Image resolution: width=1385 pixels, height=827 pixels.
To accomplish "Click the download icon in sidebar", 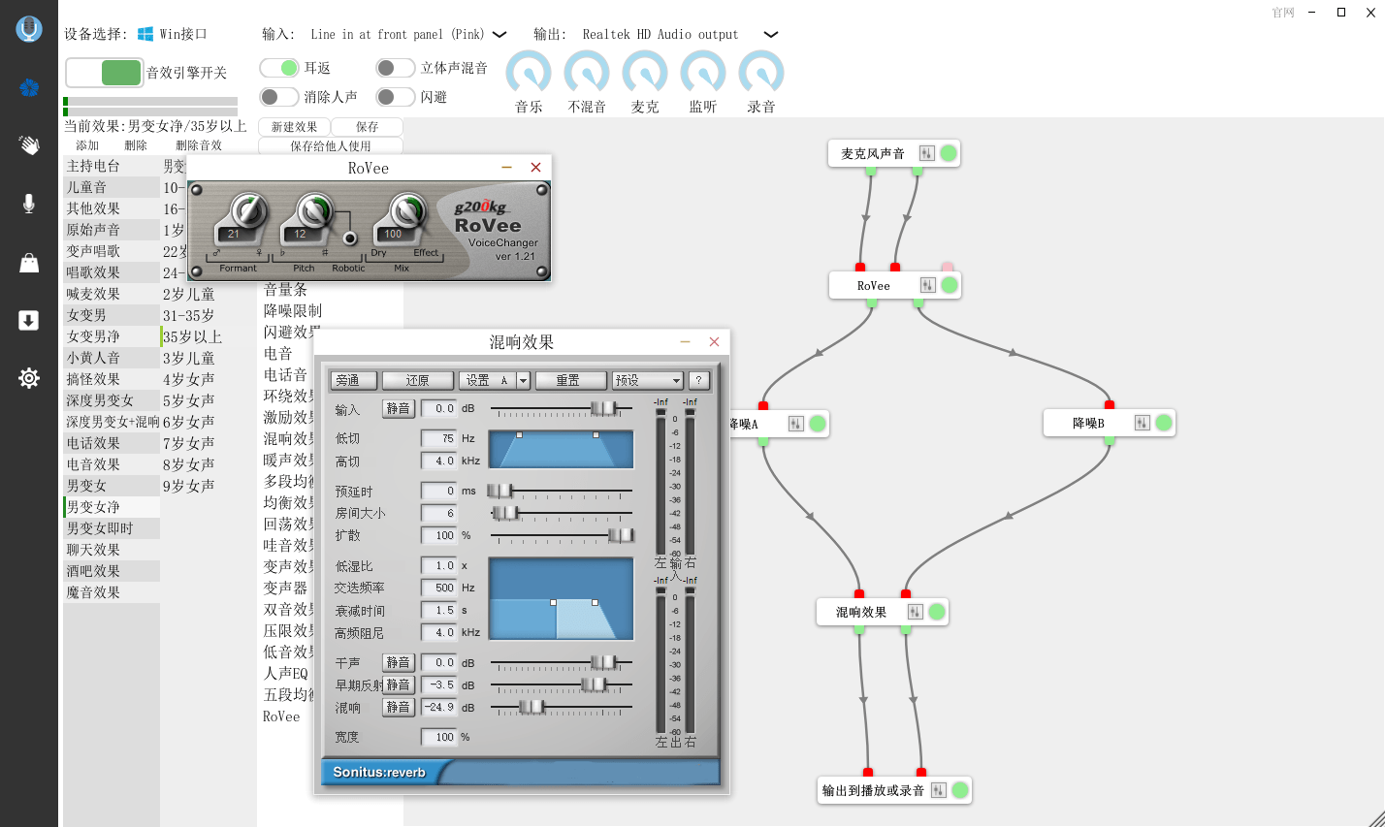I will (x=29, y=320).
